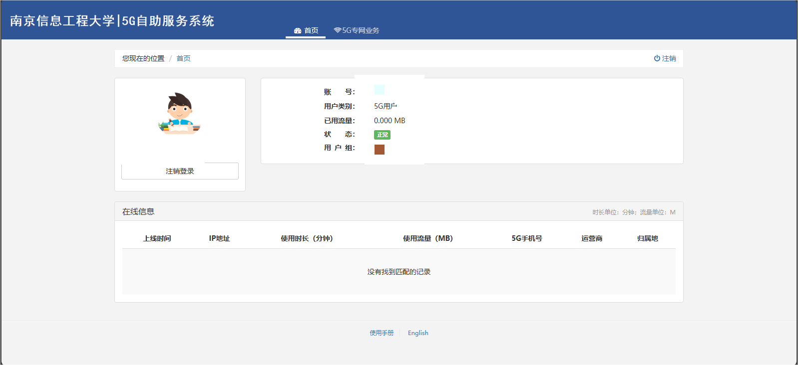The image size is (798, 365).
Task: Click the 归属地 column header
Action: click(647, 238)
